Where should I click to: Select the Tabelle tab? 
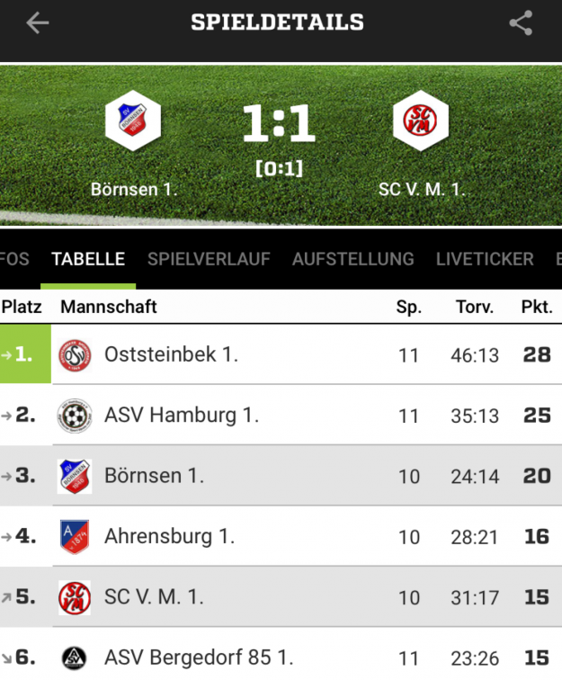(x=88, y=259)
